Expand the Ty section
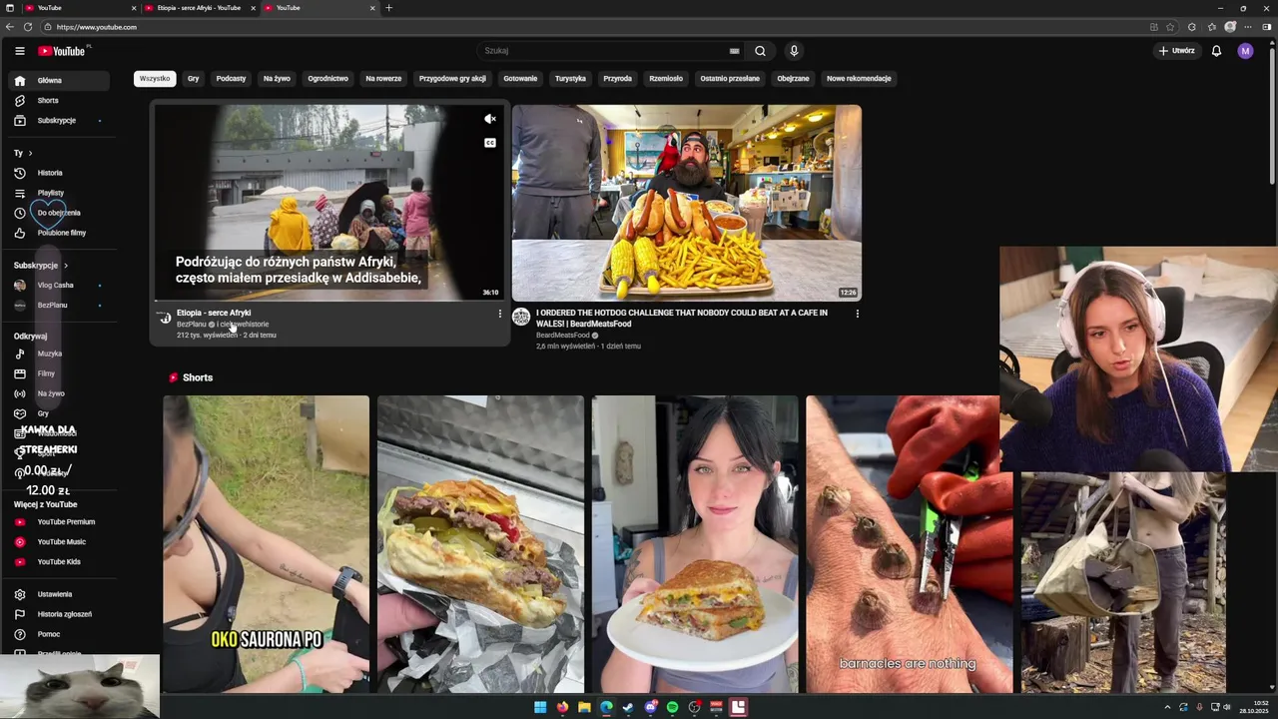 coord(24,153)
